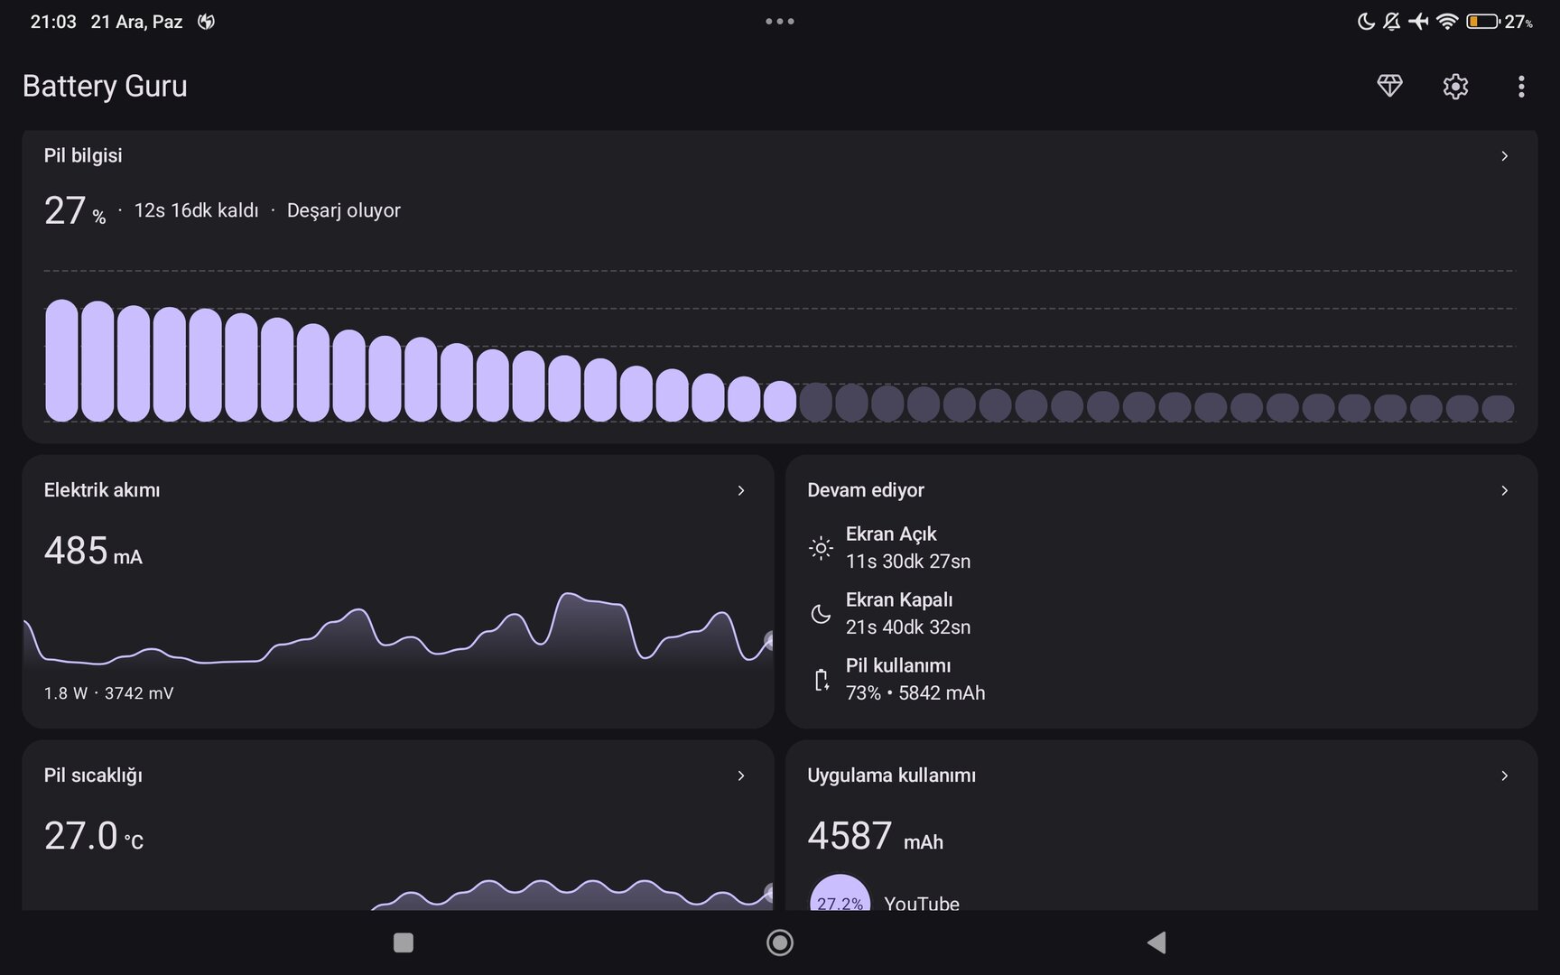Tap the status bar battery icon
This screenshot has width=1560, height=975.
click(1482, 22)
